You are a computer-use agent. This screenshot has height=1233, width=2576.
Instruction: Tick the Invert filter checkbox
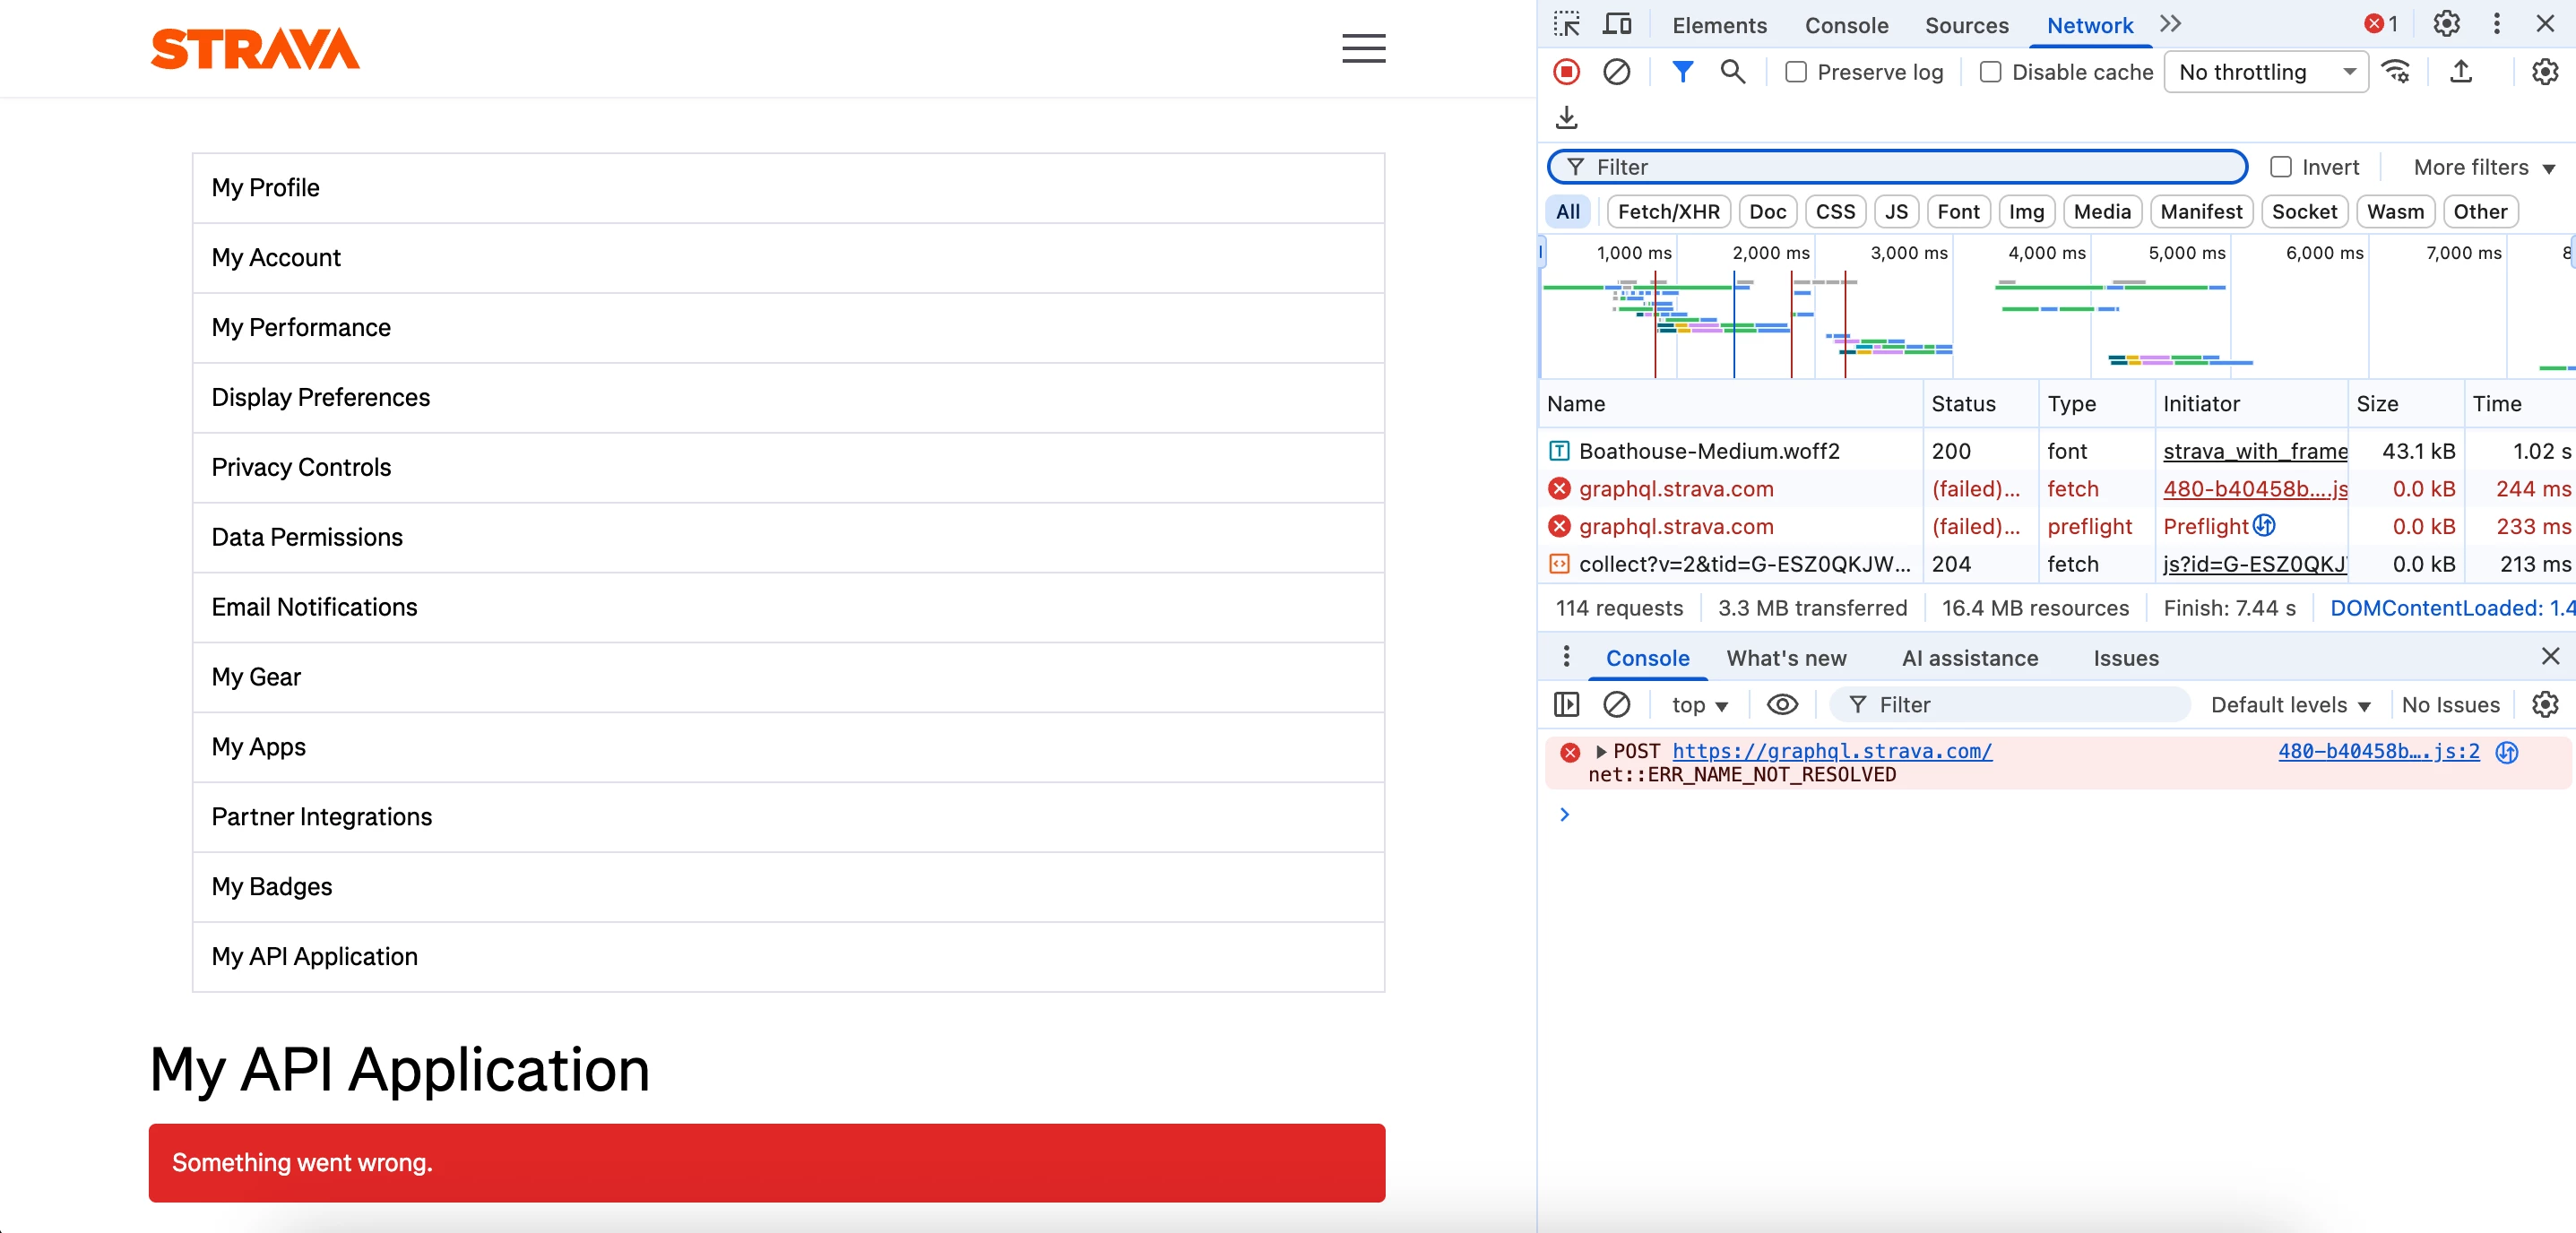tap(2280, 167)
